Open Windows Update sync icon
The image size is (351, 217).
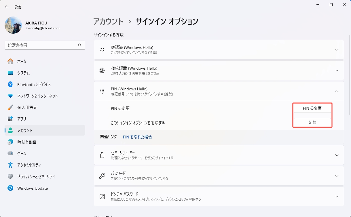pos(10,188)
